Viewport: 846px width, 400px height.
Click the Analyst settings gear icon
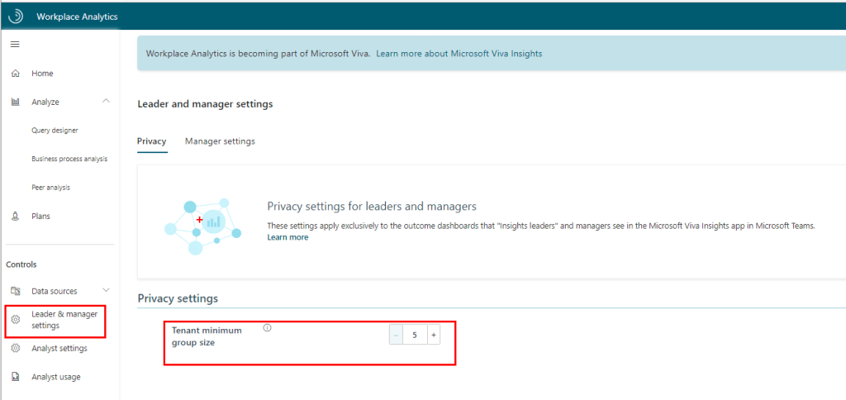click(15, 349)
